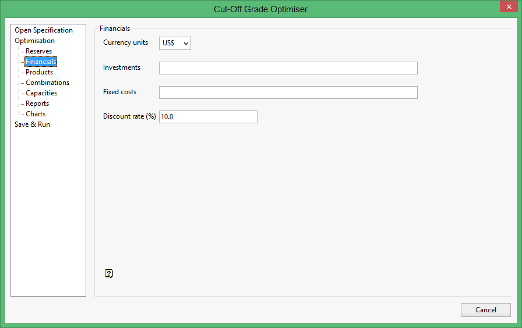Show the Reports section
The width and height of the screenshot is (522, 328).
coord(37,104)
